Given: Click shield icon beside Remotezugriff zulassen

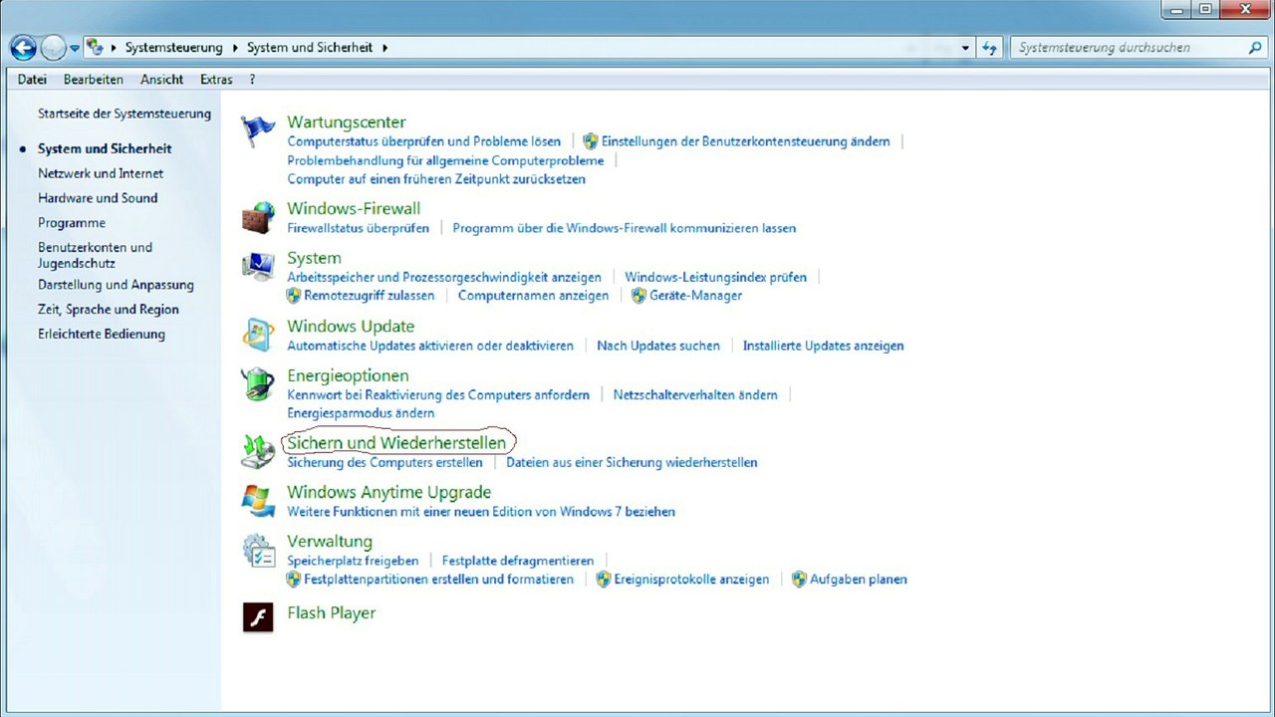Looking at the screenshot, I should 293,296.
